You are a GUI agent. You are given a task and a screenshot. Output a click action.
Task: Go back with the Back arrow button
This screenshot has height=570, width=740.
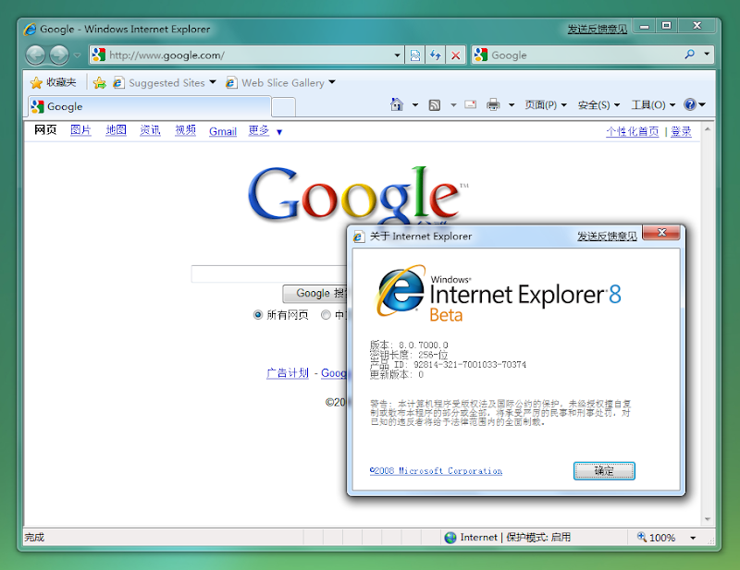click(x=35, y=55)
